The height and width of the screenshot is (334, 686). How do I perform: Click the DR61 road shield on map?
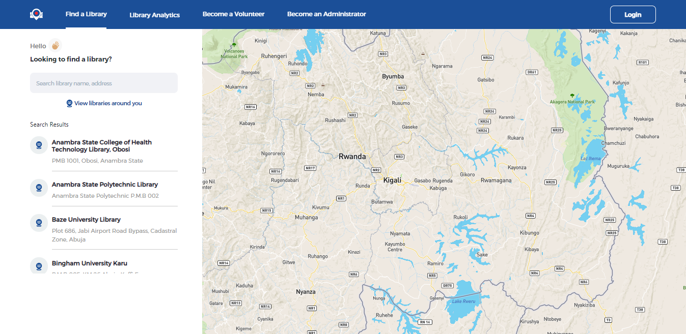[x=532, y=72]
